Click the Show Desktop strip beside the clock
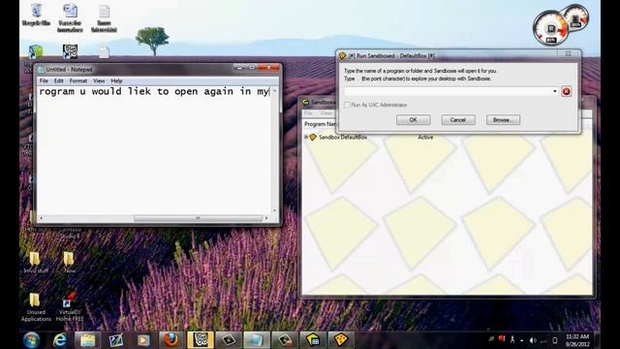Image resolution: width=620 pixels, height=349 pixels. click(x=597, y=340)
